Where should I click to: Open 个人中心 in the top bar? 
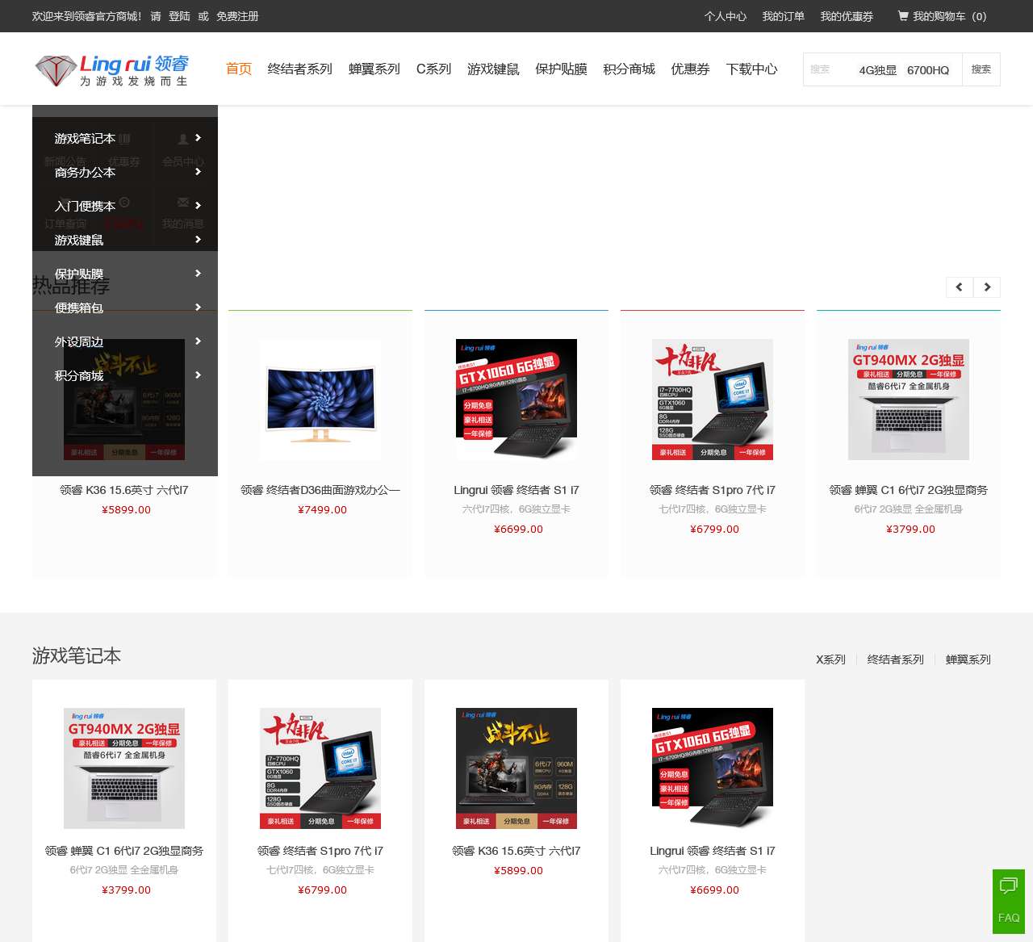coord(725,16)
